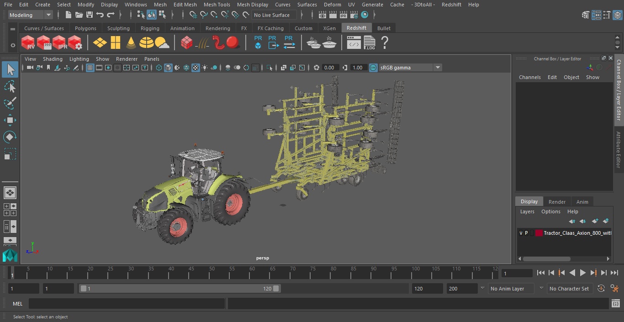Click the red layer color swatch
The image size is (624, 322).
pyautogui.click(x=539, y=233)
